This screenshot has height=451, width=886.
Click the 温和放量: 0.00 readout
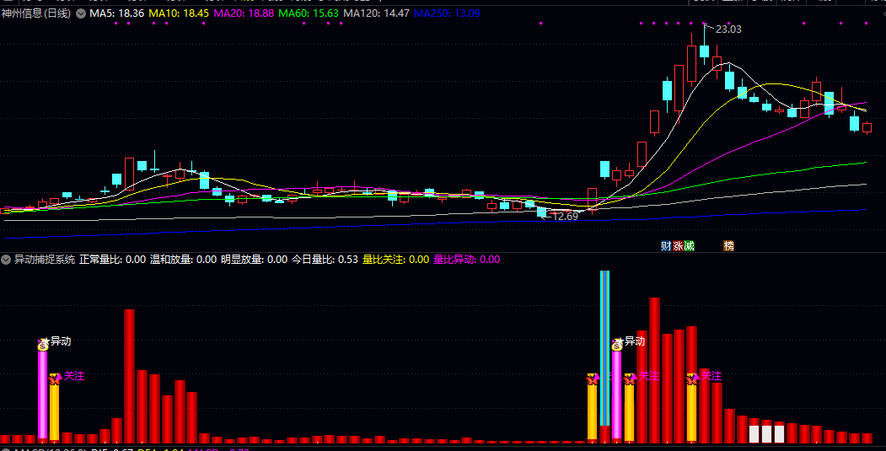point(183,260)
